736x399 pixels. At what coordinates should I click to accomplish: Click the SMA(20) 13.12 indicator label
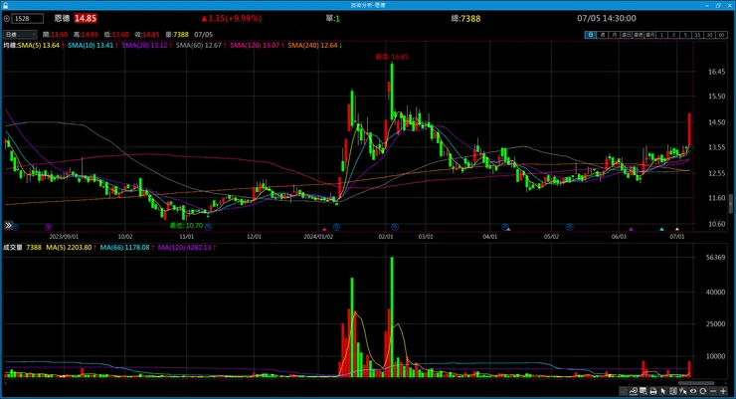coord(146,46)
